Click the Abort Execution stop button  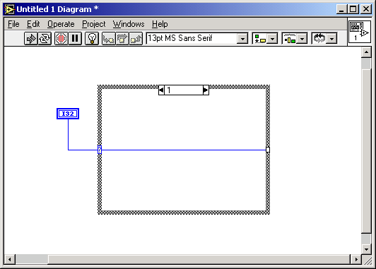point(61,39)
